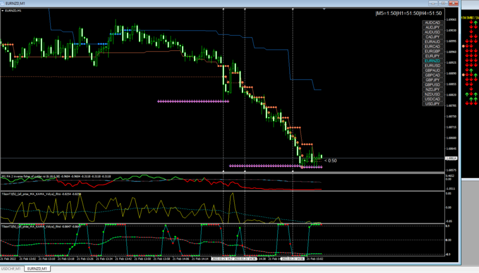
Task: Click price axis value 1.68715
Action: [451, 127]
